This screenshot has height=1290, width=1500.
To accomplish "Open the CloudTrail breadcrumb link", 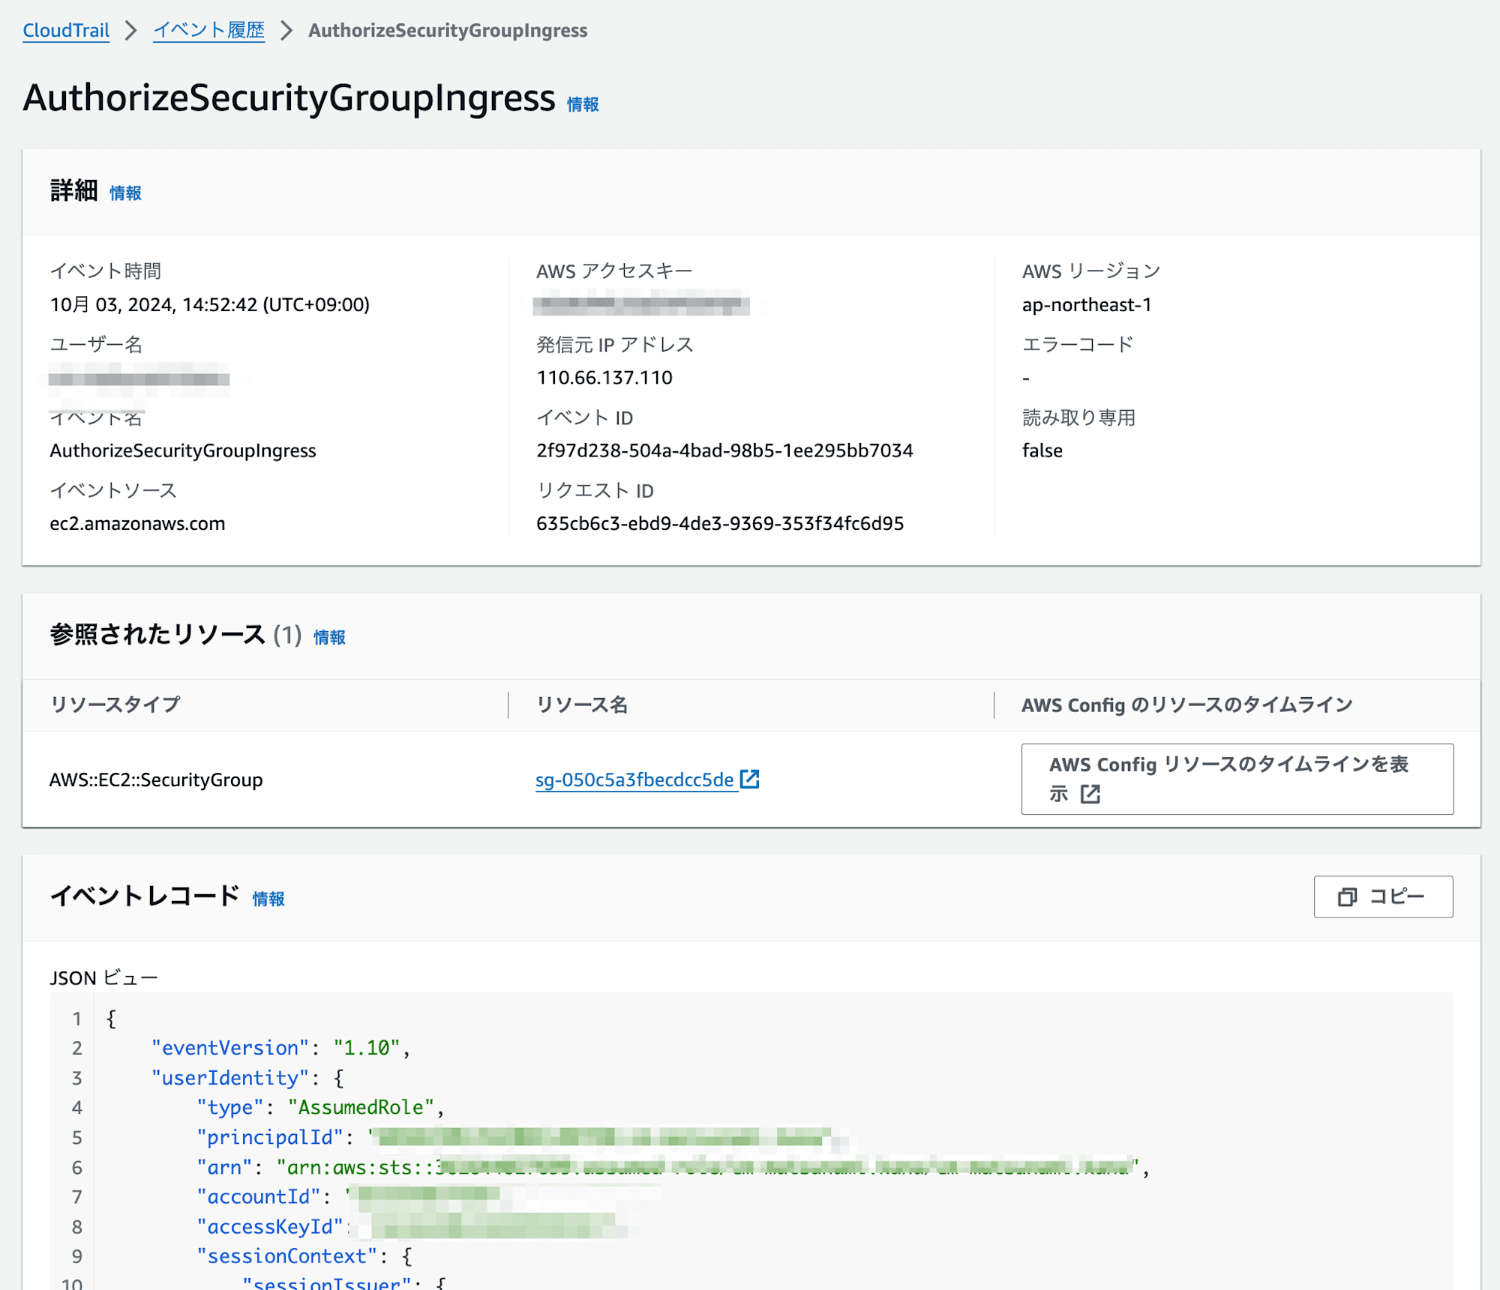I will (x=66, y=30).
